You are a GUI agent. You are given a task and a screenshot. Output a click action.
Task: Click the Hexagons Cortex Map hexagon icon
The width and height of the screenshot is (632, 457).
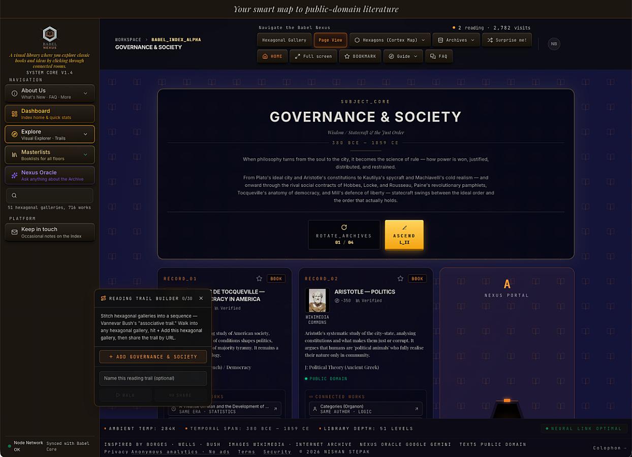click(357, 40)
